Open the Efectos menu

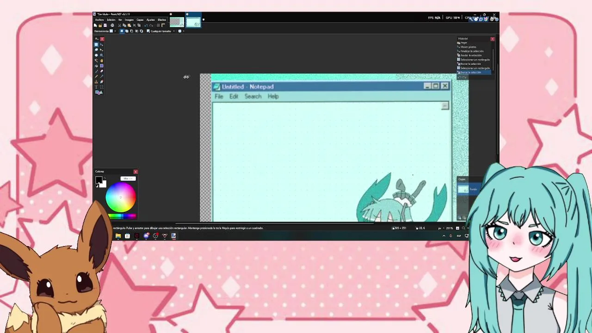tap(162, 20)
